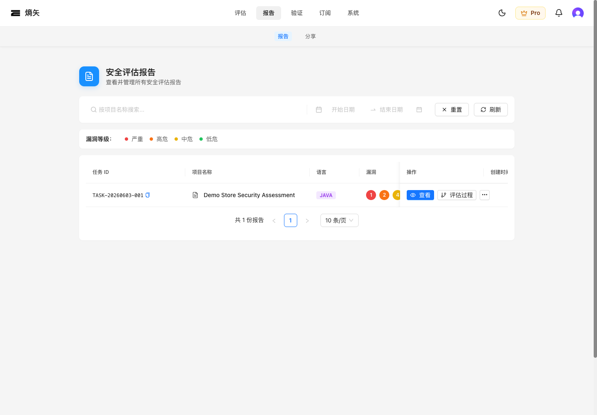Click the next page arrow

pyautogui.click(x=307, y=220)
